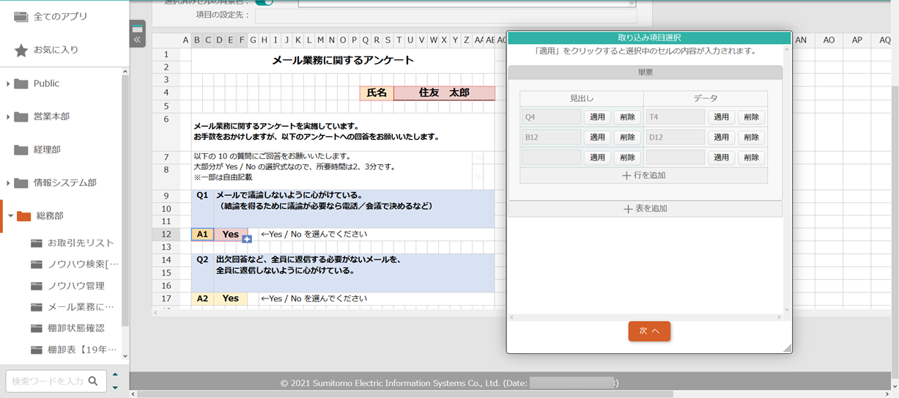Open お気に入り favorites with star icon
This screenshot has width=899, height=398.
pyautogui.click(x=56, y=50)
